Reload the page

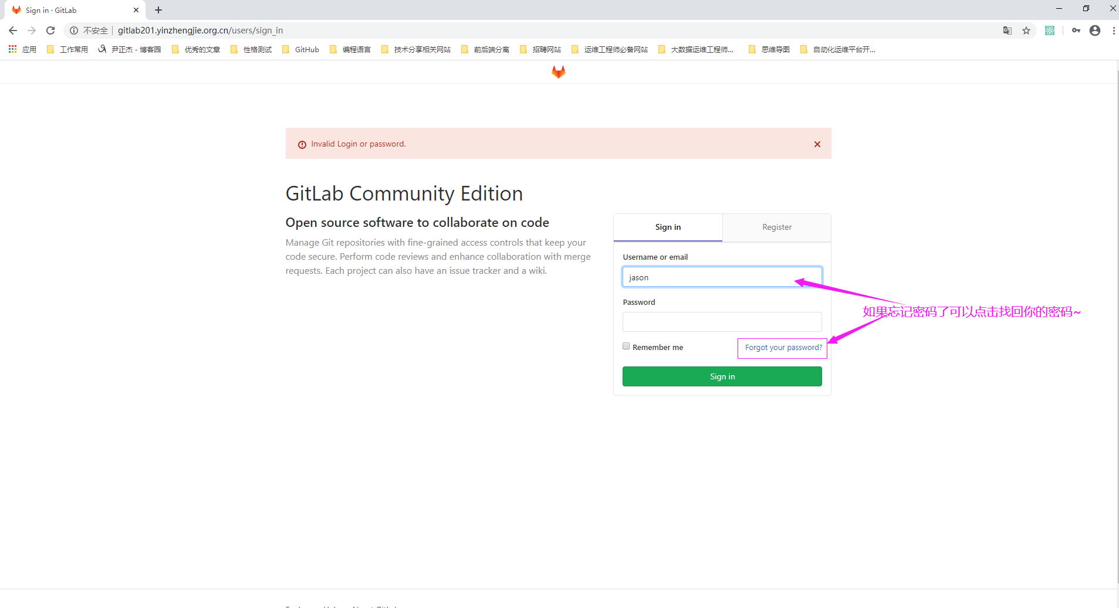click(50, 30)
